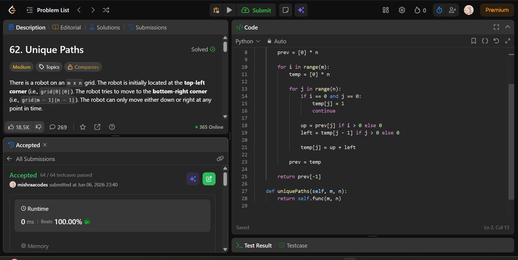Screen dimensions: 518x260
Task: Open the green edit solution button
Action: click(x=209, y=179)
